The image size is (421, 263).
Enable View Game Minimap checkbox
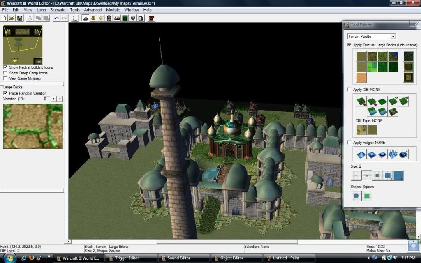[x=5, y=78]
